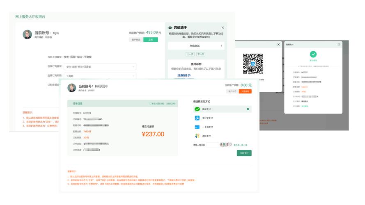Go to 上一页 in recharge helper
Image resolution: width=365 pixels, height=205 pixels.
point(190,54)
